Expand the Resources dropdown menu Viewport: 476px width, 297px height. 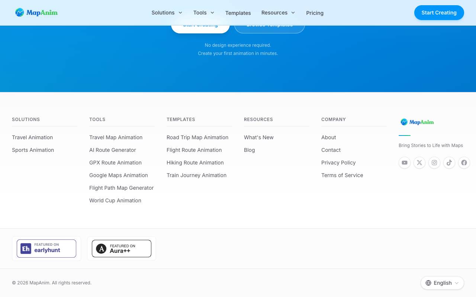278,13
